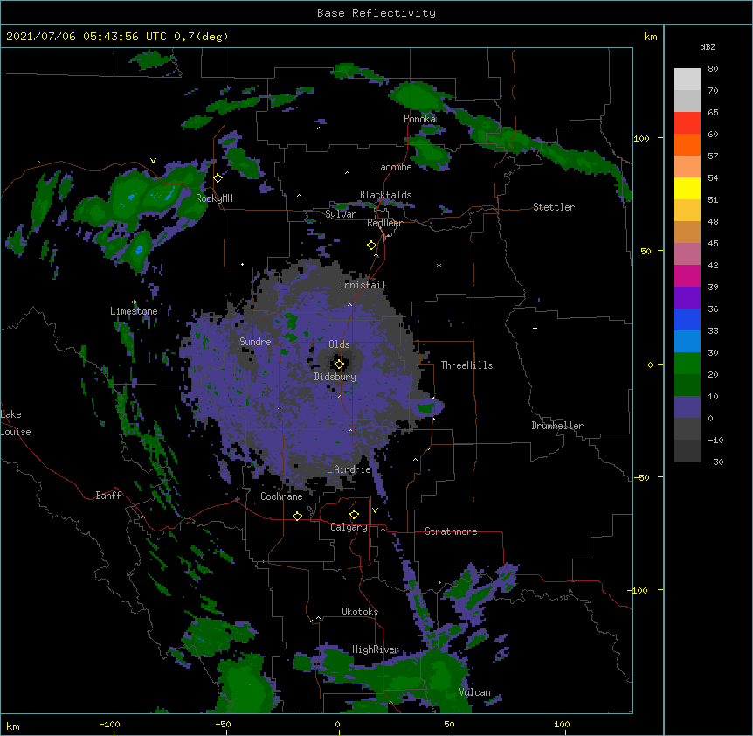The height and width of the screenshot is (736, 753).
Task: Click the Lake Louise label
Action: 16,423
